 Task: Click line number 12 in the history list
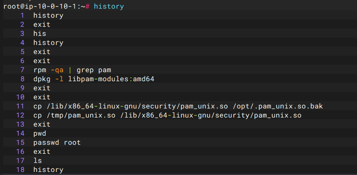click(x=20, y=115)
